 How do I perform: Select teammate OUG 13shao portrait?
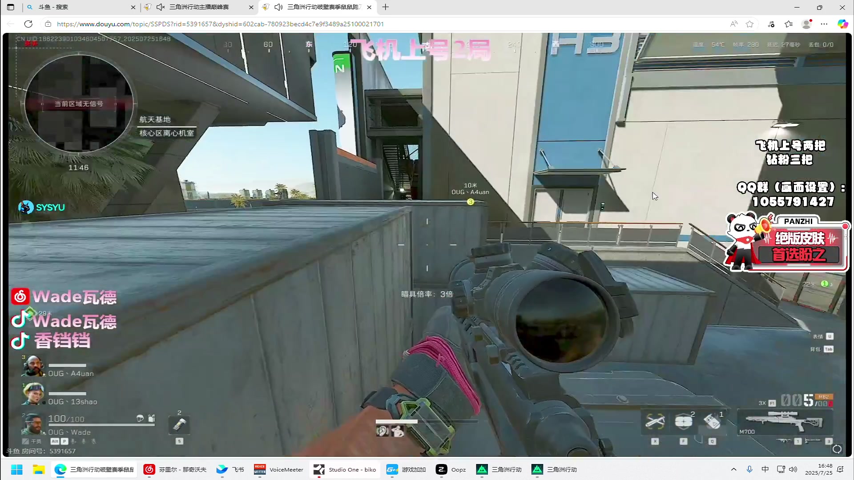click(33, 394)
